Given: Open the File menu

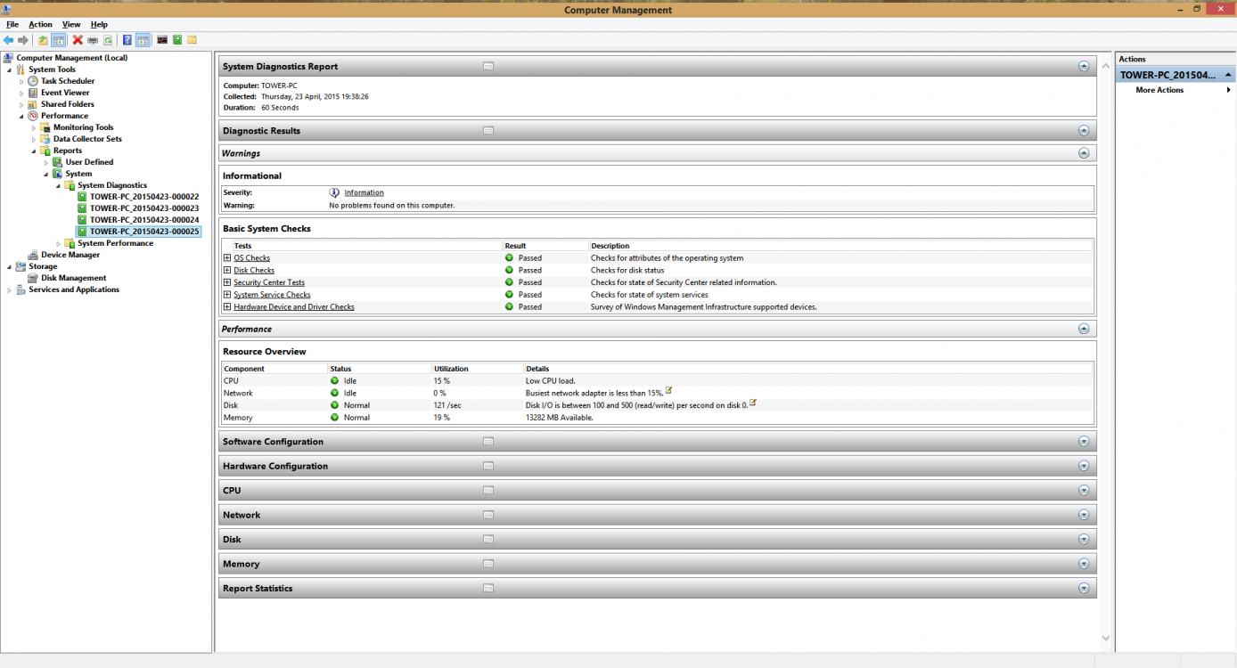Looking at the screenshot, I should 12,24.
